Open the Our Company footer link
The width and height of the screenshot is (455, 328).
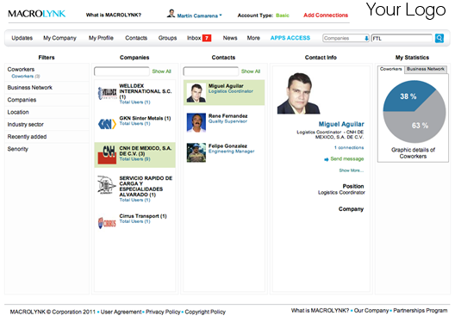tap(371, 311)
